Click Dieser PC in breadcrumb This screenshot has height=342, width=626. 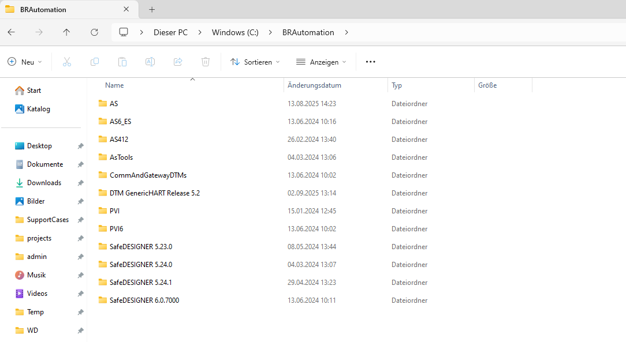pyautogui.click(x=170, y=32)
